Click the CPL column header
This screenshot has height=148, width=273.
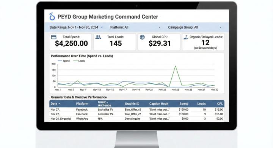[220, 103]
